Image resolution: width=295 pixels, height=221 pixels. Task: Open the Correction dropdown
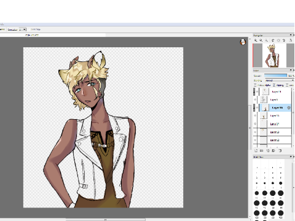tap(23, 29)
